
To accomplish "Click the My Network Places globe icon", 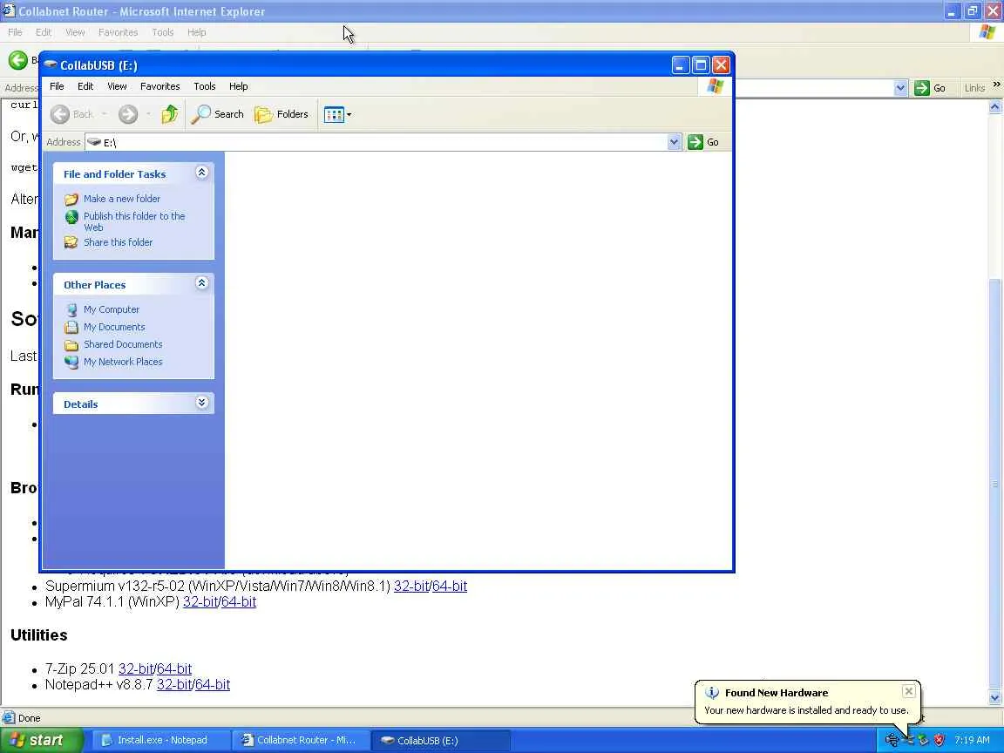I will (x=71, y=362).
